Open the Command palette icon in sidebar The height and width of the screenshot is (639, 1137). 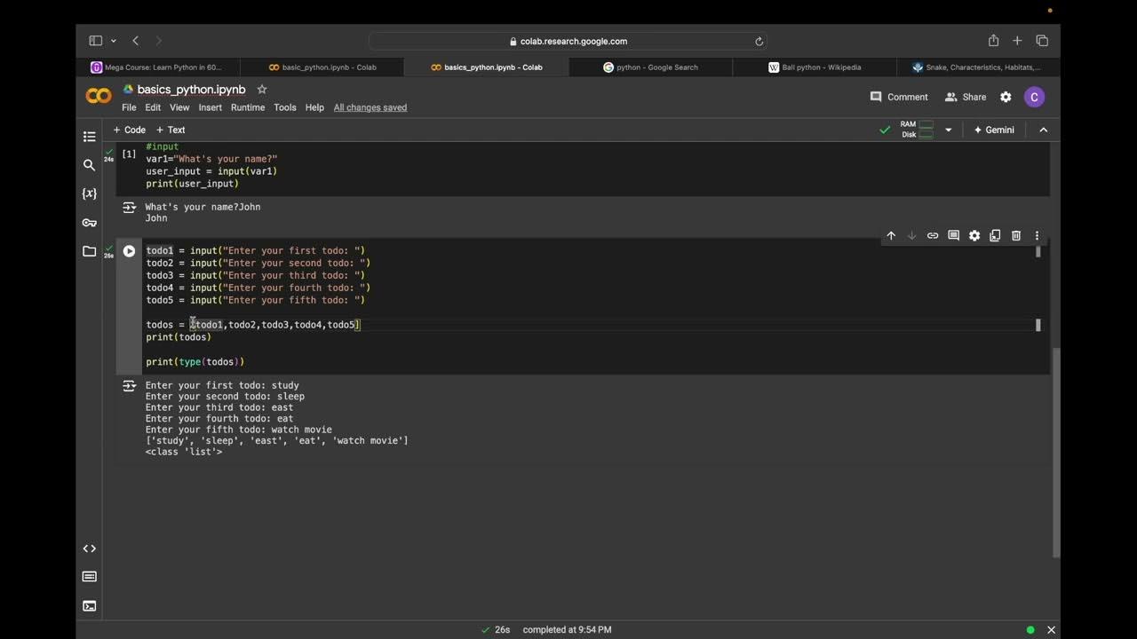(89, 577)
